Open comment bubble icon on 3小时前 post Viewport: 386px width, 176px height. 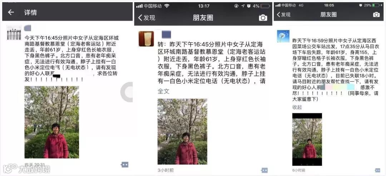(x=264, y=170)
